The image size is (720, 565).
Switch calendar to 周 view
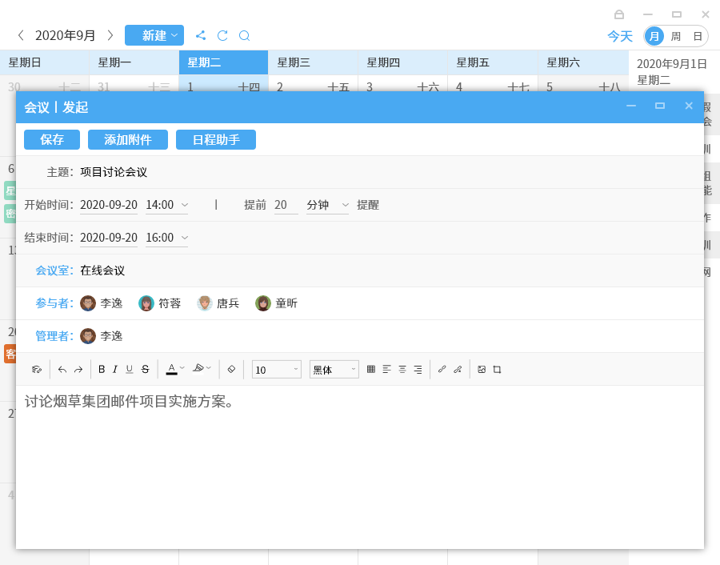tap(676, 36)
